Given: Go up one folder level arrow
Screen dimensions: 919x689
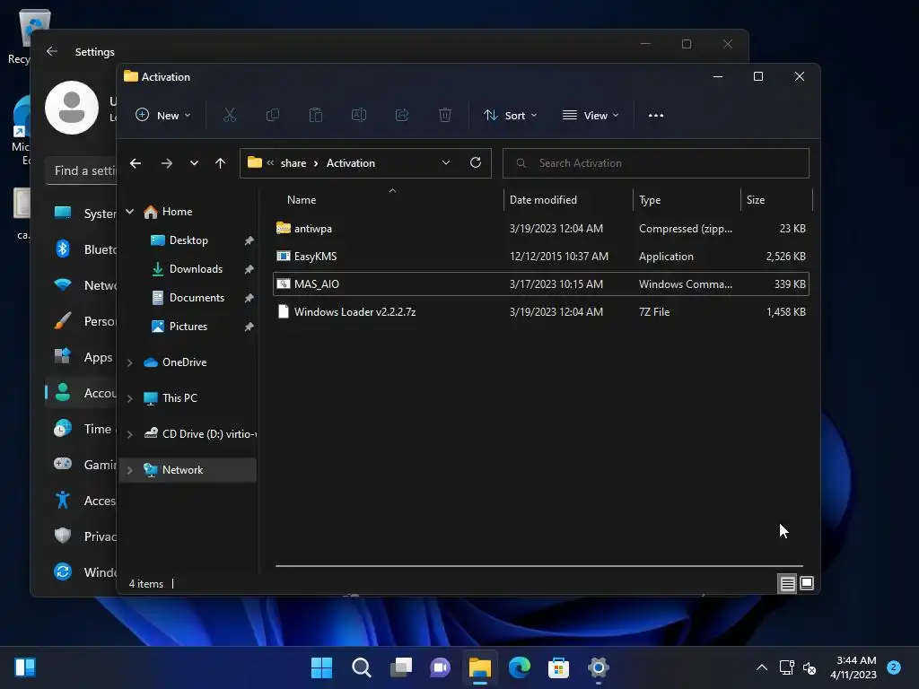Looking at the screenshot, I should click(x=220, y=163).
